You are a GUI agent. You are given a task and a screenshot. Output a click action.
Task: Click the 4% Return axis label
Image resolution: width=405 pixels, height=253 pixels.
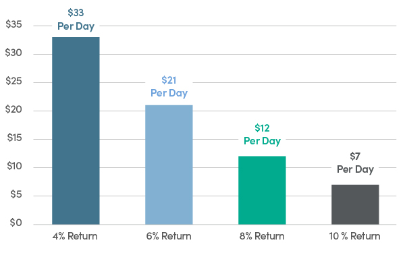point(75,236)
